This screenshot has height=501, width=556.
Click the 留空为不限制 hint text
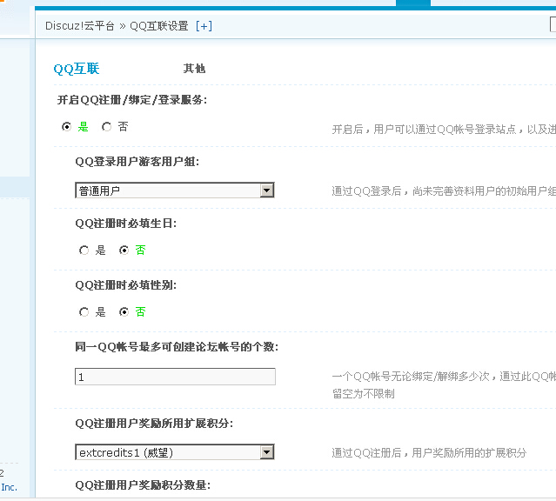coord(364,394)
